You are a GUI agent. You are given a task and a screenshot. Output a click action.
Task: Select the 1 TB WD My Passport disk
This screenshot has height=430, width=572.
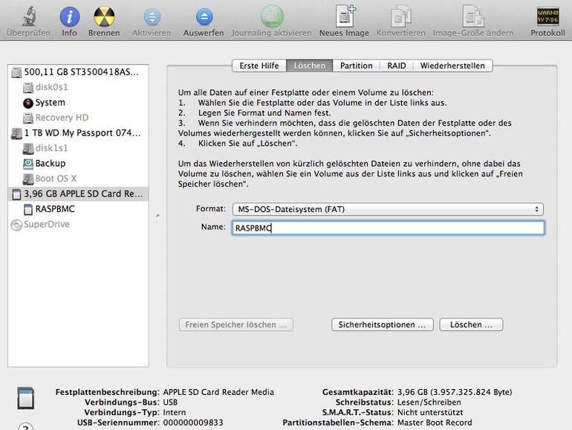[78, 133]
